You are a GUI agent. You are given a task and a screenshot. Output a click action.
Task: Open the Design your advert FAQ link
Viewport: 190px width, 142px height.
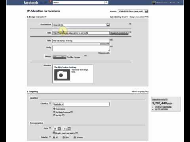pos(139,17)
